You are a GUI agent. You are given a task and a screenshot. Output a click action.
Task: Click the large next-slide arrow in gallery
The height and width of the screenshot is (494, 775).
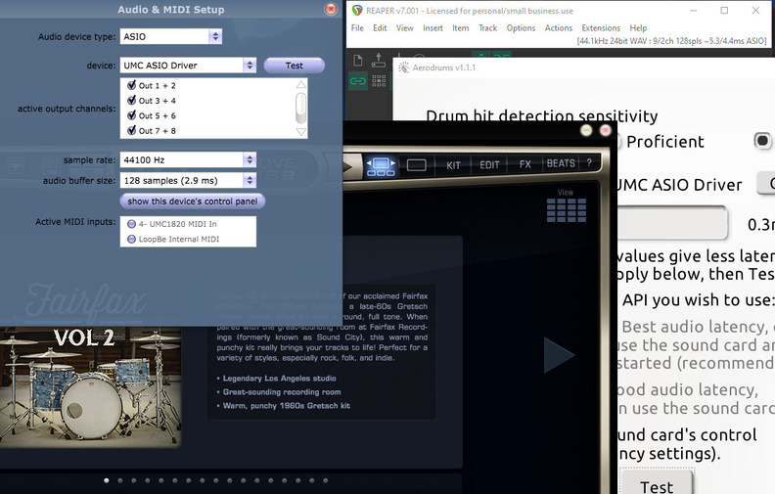point(559,355)
